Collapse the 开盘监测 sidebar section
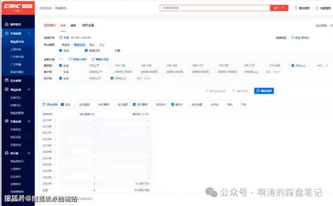 pyautogui.click(x=29, y=121)
